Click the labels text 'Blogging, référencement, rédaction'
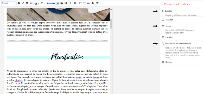Image resolution: width=203 pixels, height=94 pixels. (181, 15)
